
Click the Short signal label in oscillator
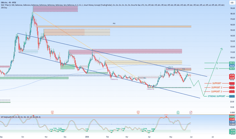pos(166,115)
